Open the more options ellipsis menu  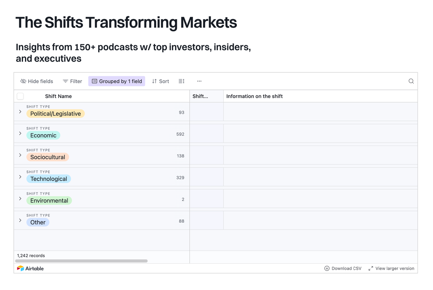point(199,81)
